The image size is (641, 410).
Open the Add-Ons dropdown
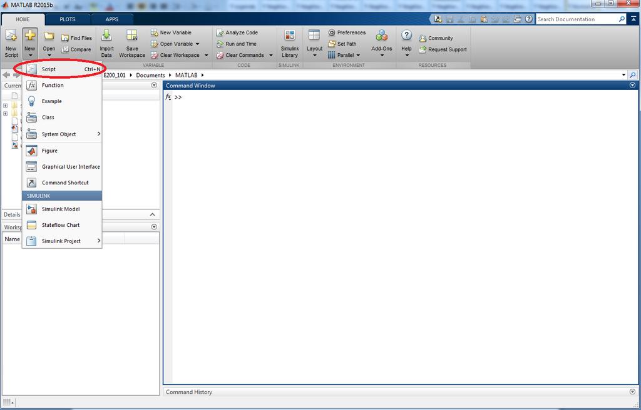pos(381,44)
